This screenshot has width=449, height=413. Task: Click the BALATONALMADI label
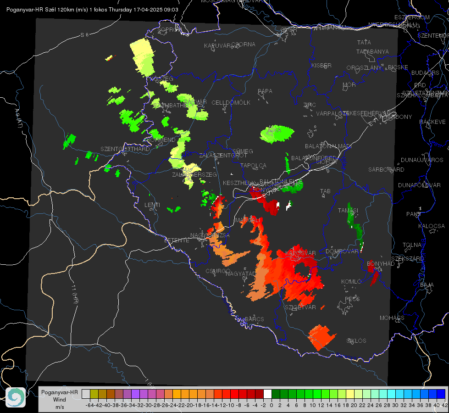328,146
